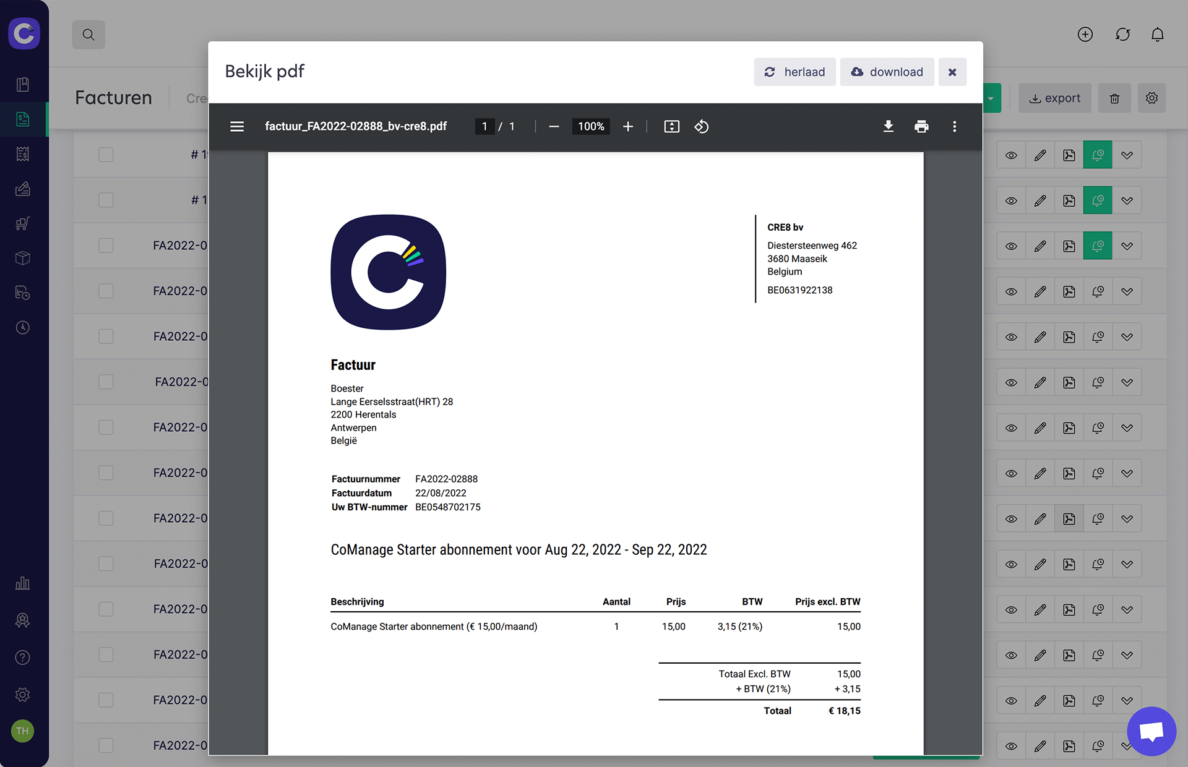This screenshot has width=1188, height=767.
Task: Open the notifications bell
Action: [1157, 35]
